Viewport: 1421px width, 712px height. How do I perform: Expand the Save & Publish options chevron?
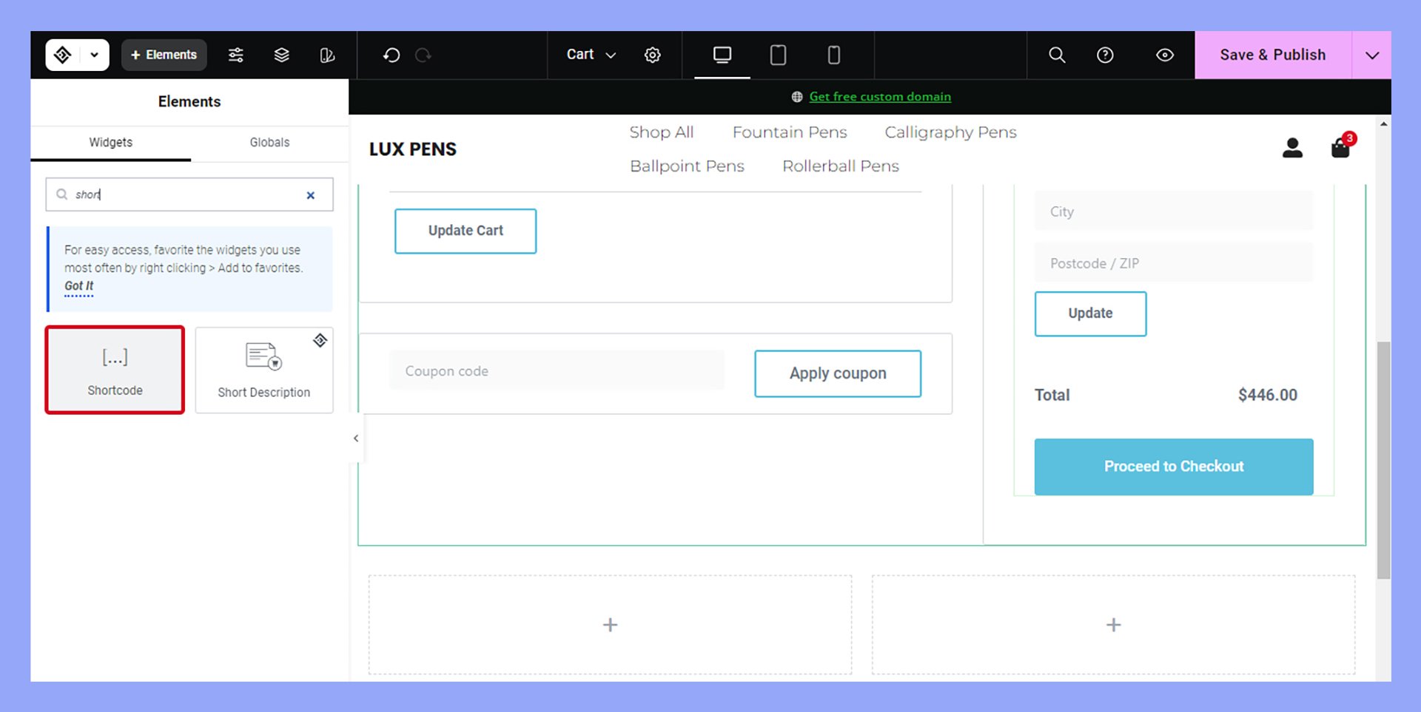point(1373,55)
